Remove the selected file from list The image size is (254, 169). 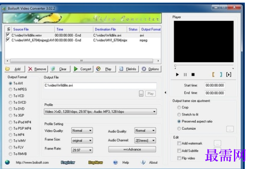click(x=37, y=69)
